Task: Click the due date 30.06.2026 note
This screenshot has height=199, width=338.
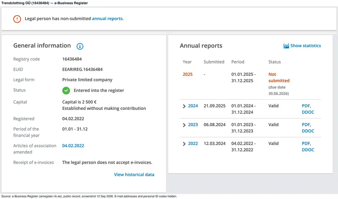Action: click(278, 90)
